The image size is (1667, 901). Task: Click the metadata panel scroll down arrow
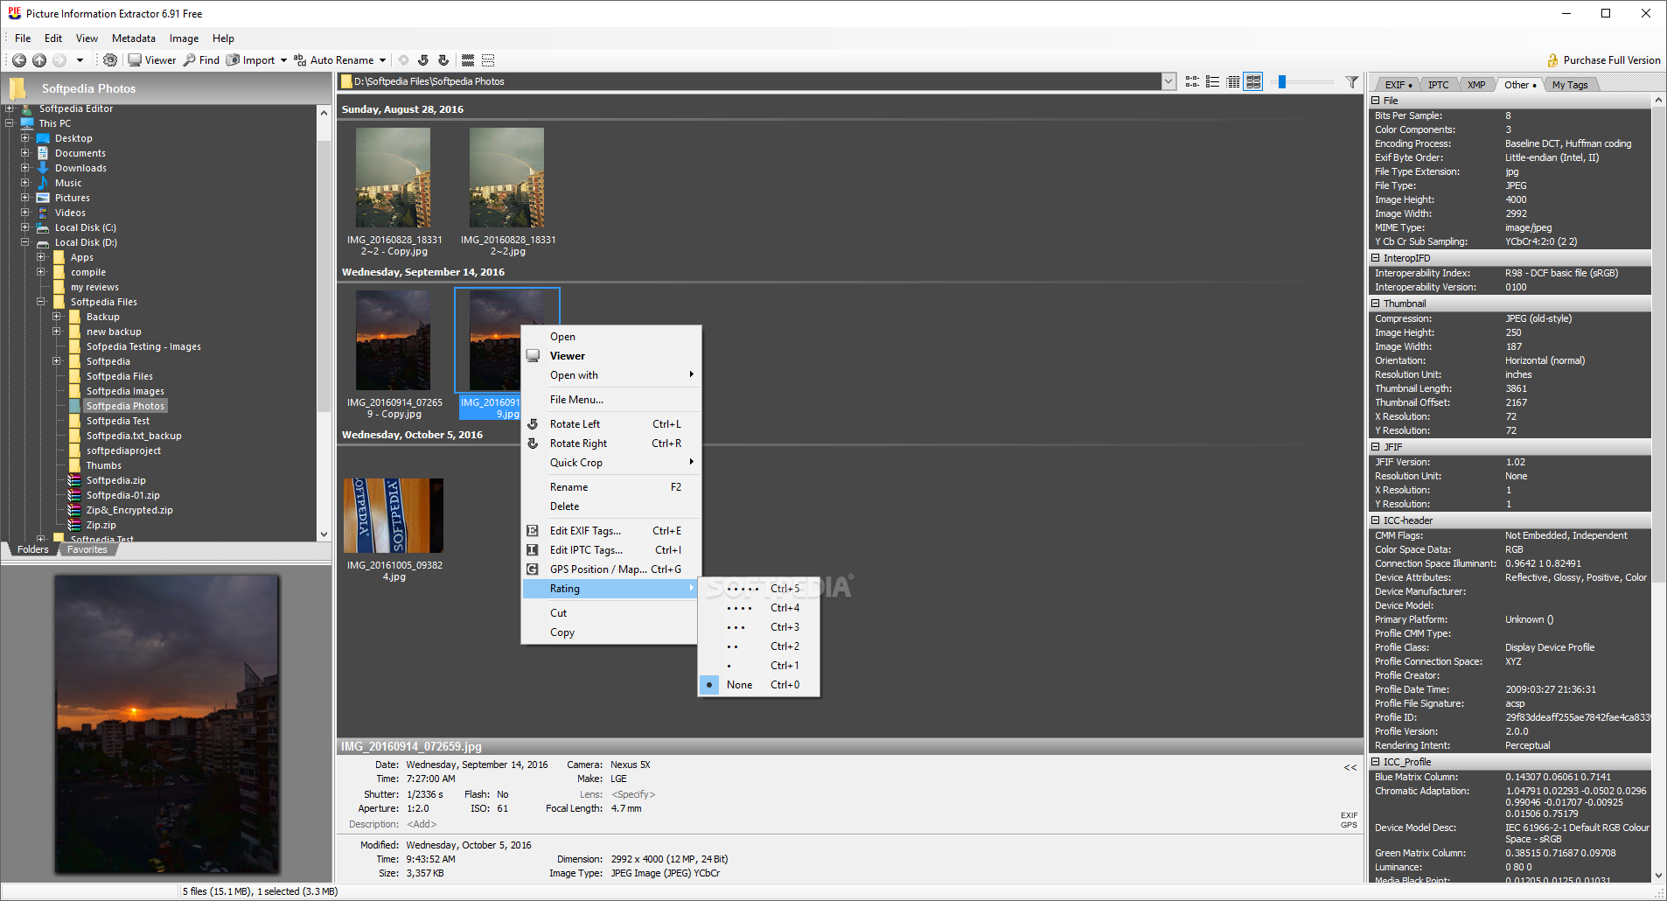(x=1658, y=875)
